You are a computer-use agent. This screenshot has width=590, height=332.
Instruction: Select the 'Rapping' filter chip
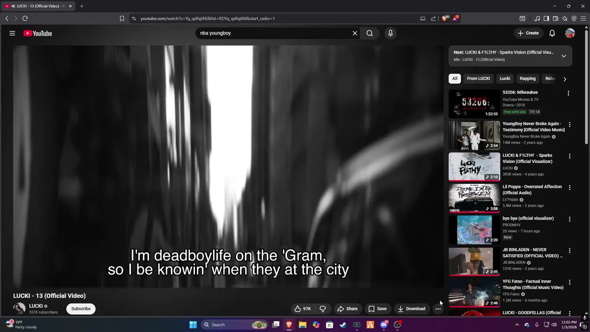[528, 78]
